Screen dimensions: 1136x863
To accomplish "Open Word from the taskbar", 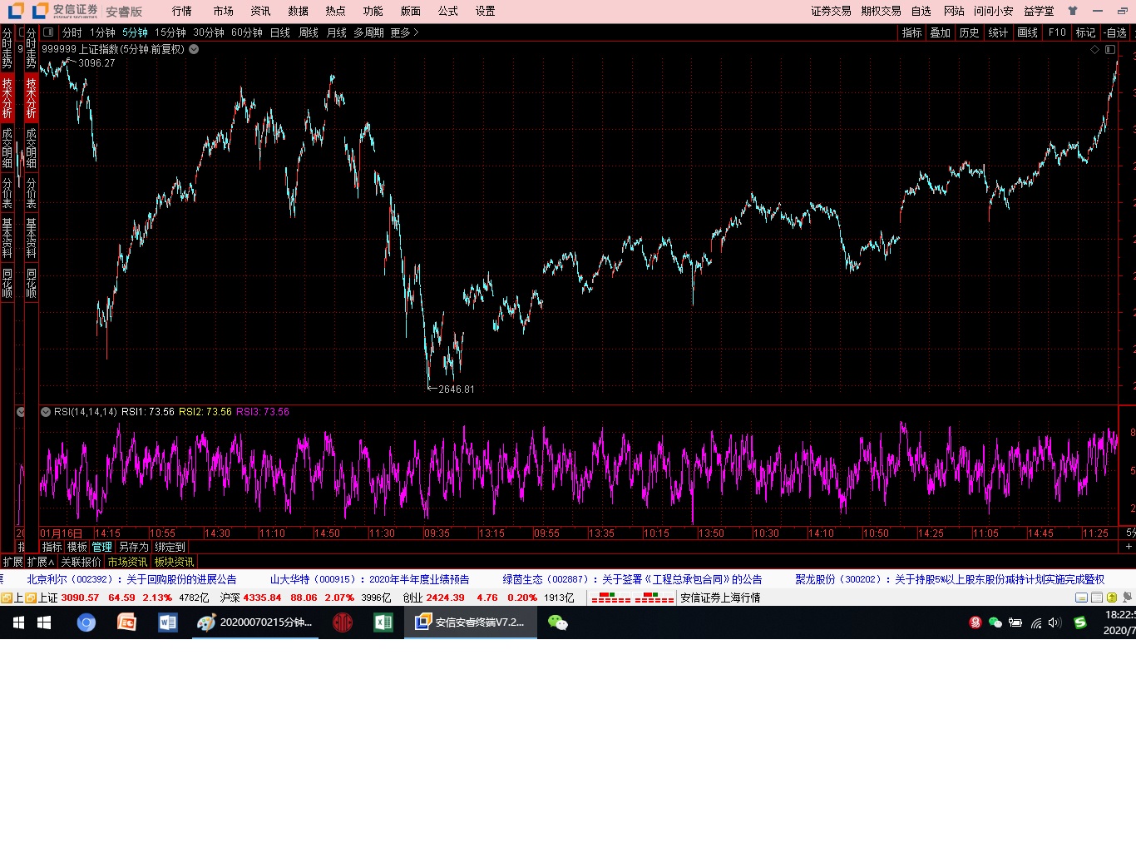I will [168, 622].
